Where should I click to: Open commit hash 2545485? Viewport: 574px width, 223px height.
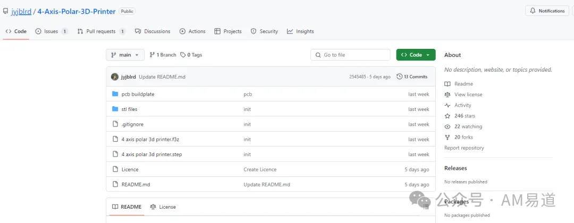[357, 77]
